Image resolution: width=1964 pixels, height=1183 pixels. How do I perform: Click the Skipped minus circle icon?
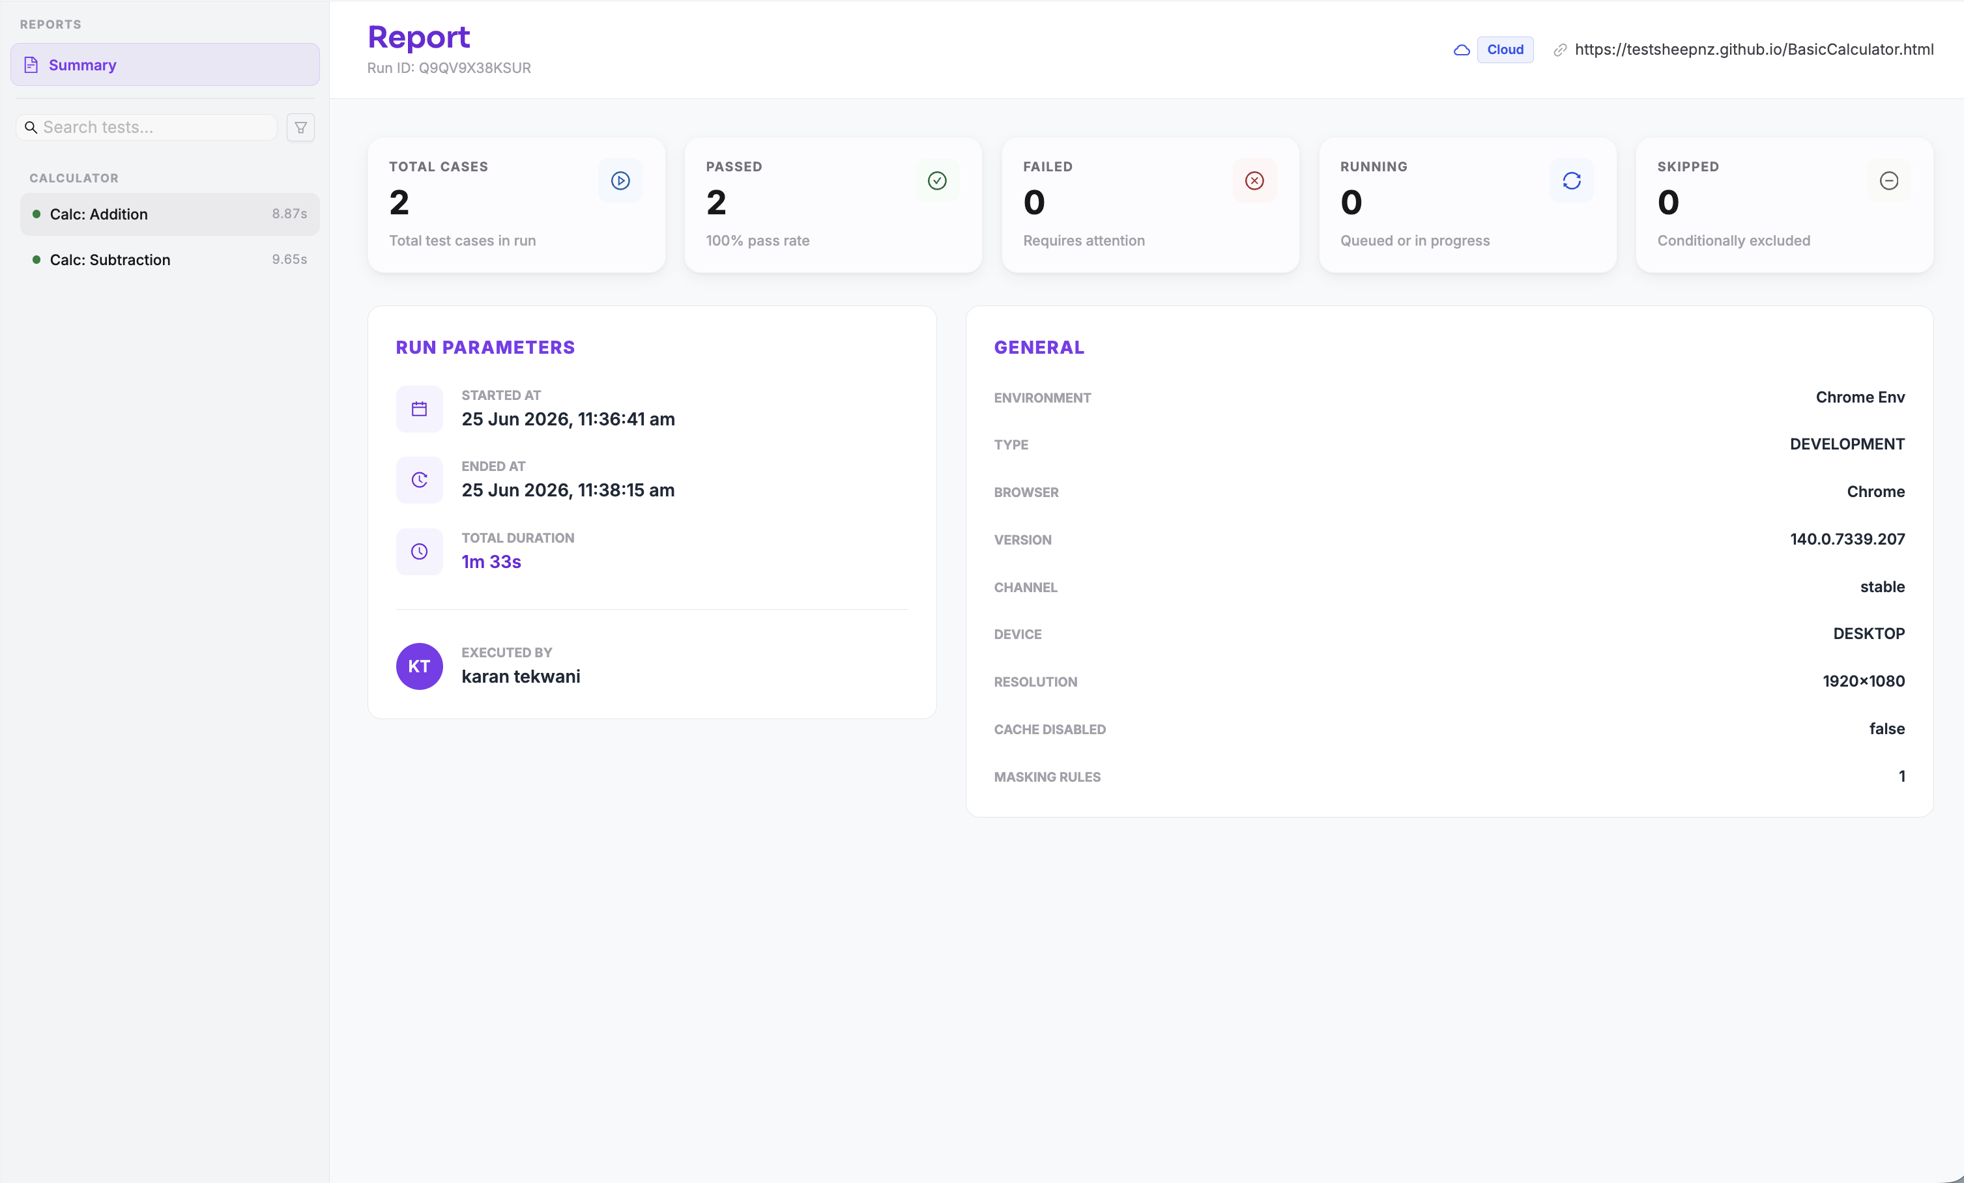point(1889,181)
